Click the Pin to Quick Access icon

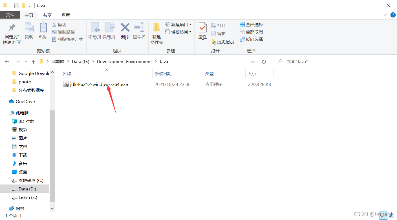[12, 27]
